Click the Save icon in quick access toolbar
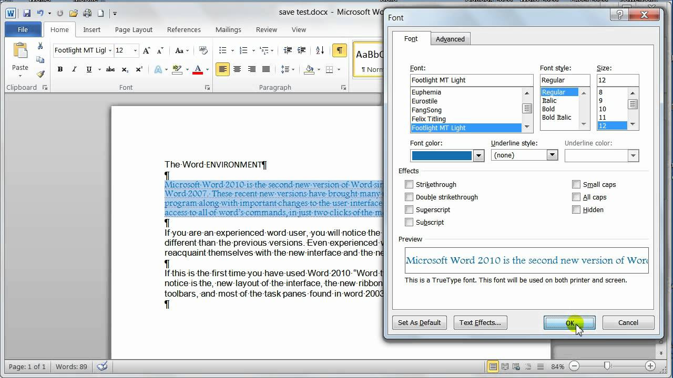673x378 pixels. coord(27,13)
